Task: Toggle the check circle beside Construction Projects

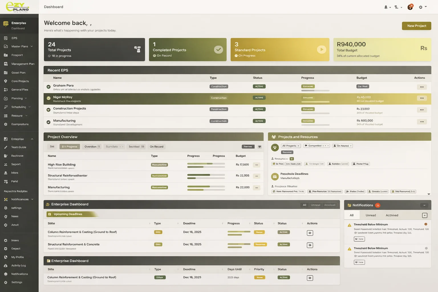Action: point(48,109)
